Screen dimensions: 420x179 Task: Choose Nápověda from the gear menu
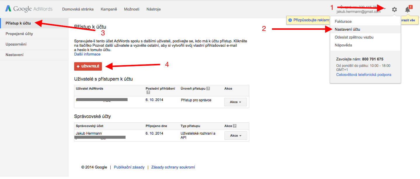click(x=365, y=45)
